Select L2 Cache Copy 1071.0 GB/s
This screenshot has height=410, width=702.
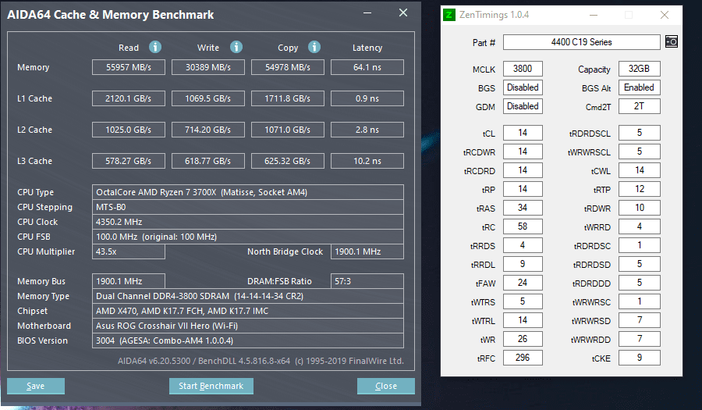[287, 130]
